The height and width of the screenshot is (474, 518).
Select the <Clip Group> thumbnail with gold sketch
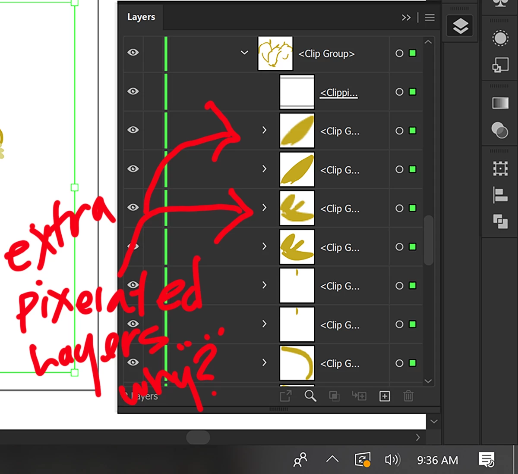(275, 53)
